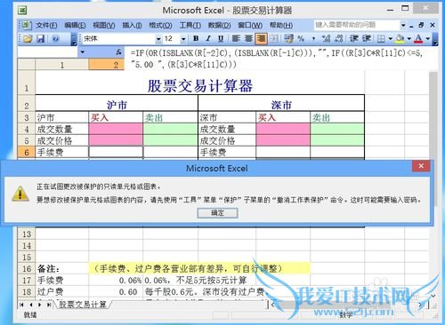Click the Excel workbook icon in menu bar
The width and height of the screenshot is (445, 325).
coord(26,25)
